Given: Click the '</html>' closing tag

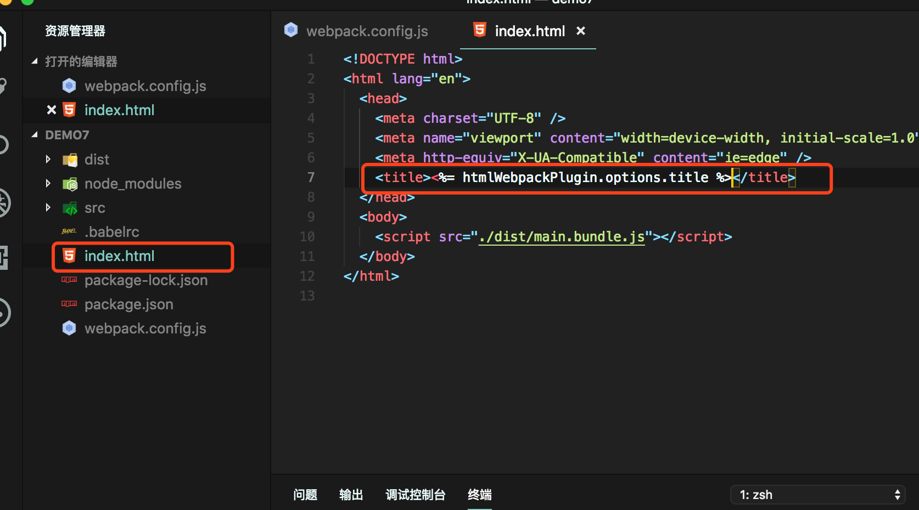Looking at the screenshot, I should (x=371, y=276).
